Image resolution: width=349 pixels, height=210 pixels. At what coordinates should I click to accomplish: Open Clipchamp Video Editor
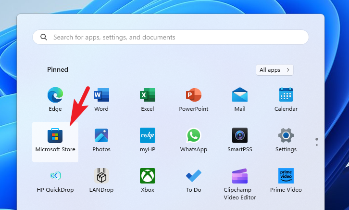pos(240,184)
